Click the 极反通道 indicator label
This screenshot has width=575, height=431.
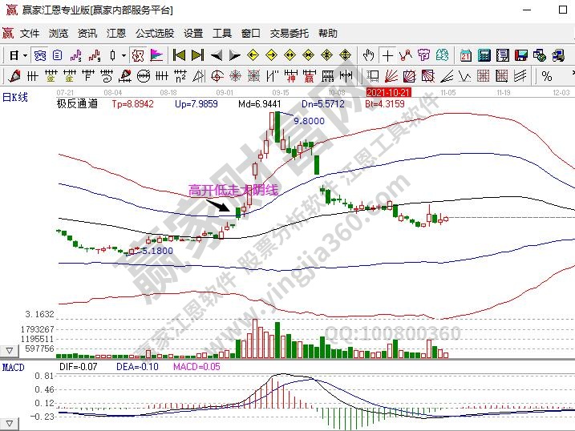tap(77, 103)
